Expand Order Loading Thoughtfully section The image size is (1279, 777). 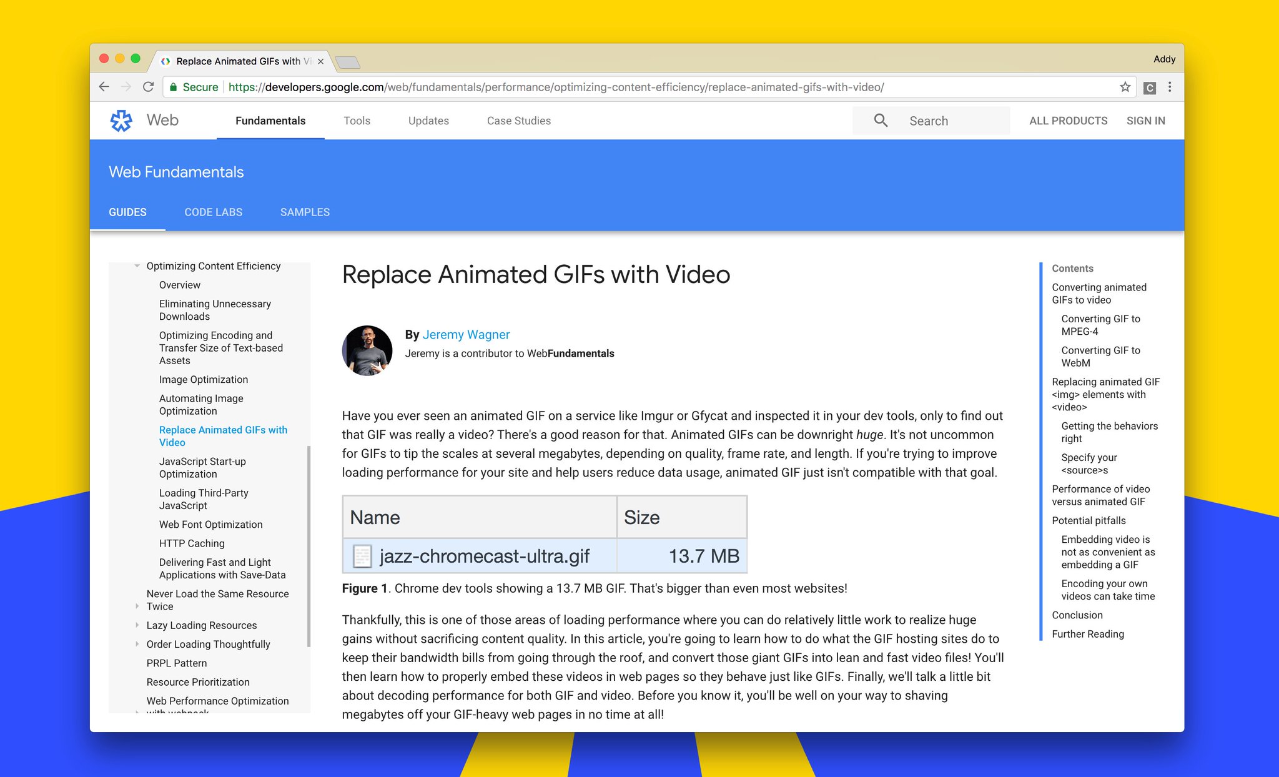tap(137, 643)
